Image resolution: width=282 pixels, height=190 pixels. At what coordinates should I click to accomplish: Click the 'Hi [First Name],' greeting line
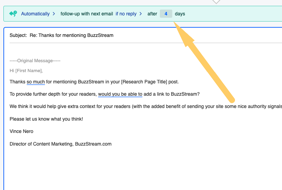(x=26, y=71)
